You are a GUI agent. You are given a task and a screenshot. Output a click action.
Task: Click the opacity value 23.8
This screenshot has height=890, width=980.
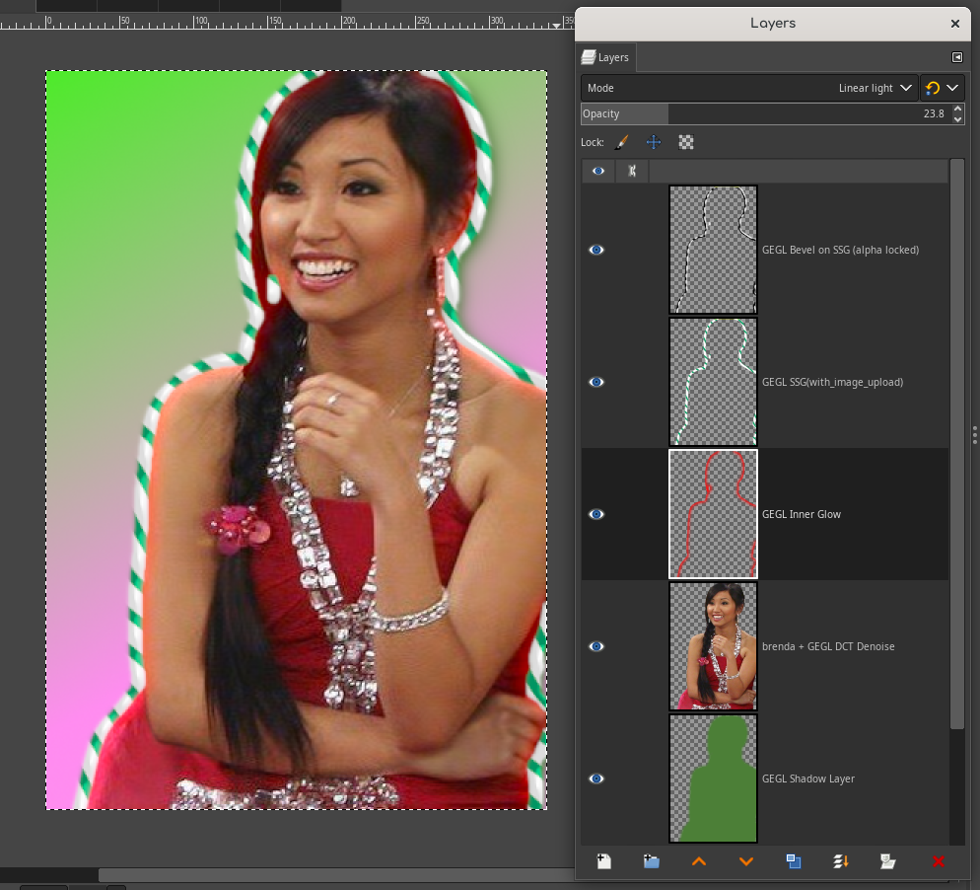[933, 113]
